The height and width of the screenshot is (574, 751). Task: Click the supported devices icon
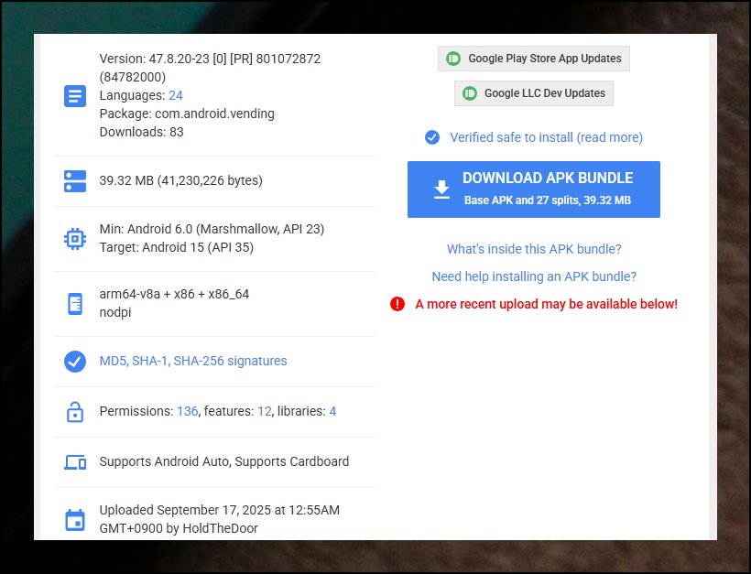pos(75,462)
